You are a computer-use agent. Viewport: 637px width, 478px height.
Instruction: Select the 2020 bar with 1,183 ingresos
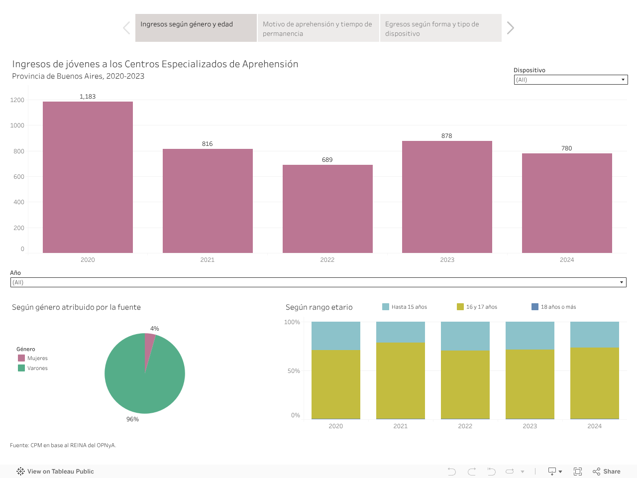coord(88,177)
